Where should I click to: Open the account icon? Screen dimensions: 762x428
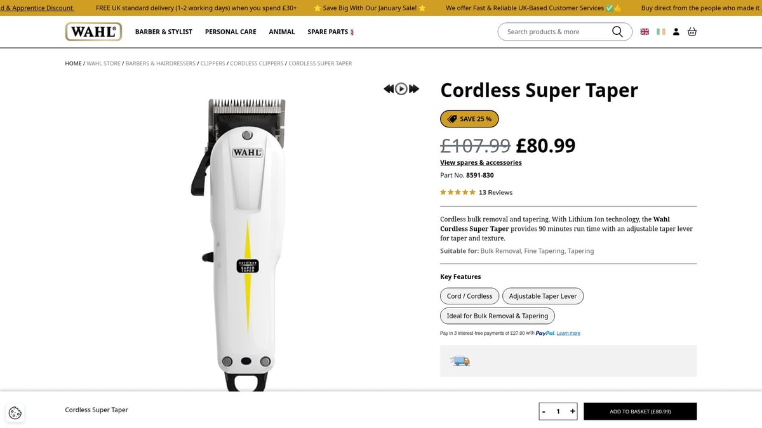pyautogui.click(x=676, y=31)
